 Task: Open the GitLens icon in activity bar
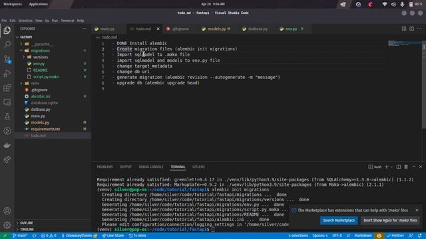(x=7, y=131)
